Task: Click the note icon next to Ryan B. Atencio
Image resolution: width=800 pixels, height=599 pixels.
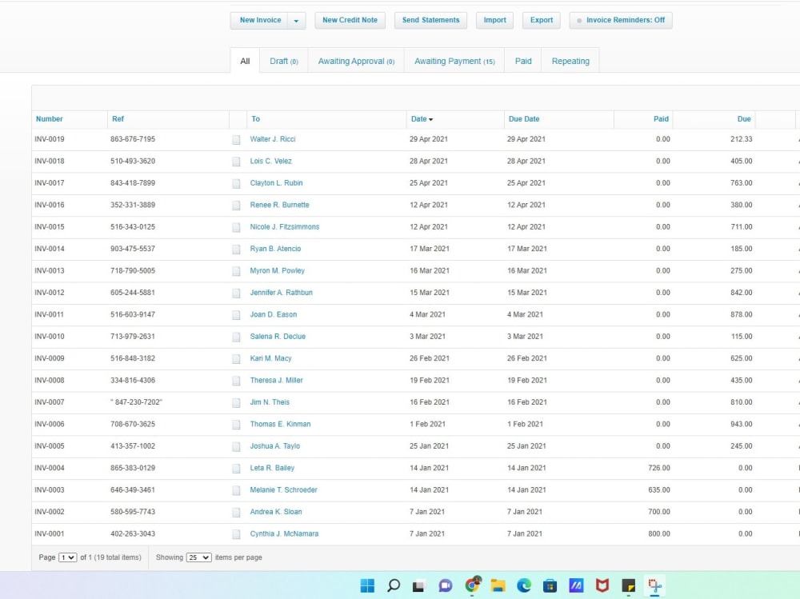Action: click(236, 249)
